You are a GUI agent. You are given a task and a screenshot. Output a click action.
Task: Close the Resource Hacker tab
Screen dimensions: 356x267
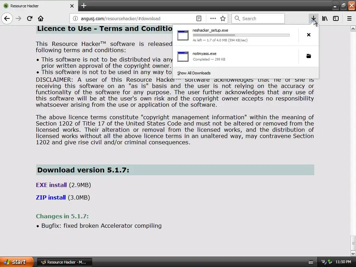click(72, 6)
